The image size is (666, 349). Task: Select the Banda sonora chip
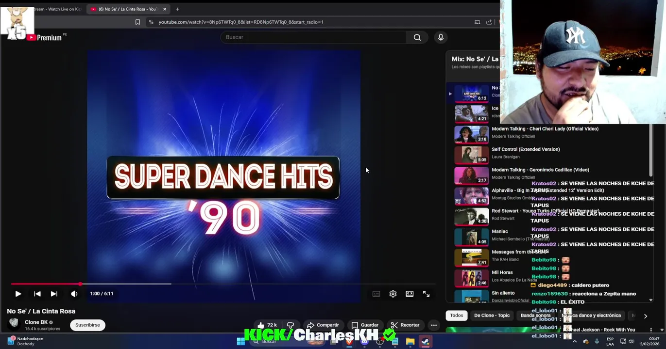click(x=535, y=316)
